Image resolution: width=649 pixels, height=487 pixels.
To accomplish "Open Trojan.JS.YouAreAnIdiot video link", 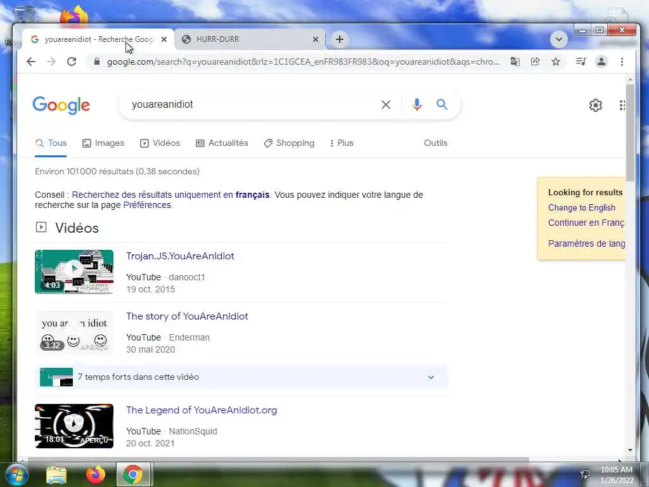I will tap(180, 256).
